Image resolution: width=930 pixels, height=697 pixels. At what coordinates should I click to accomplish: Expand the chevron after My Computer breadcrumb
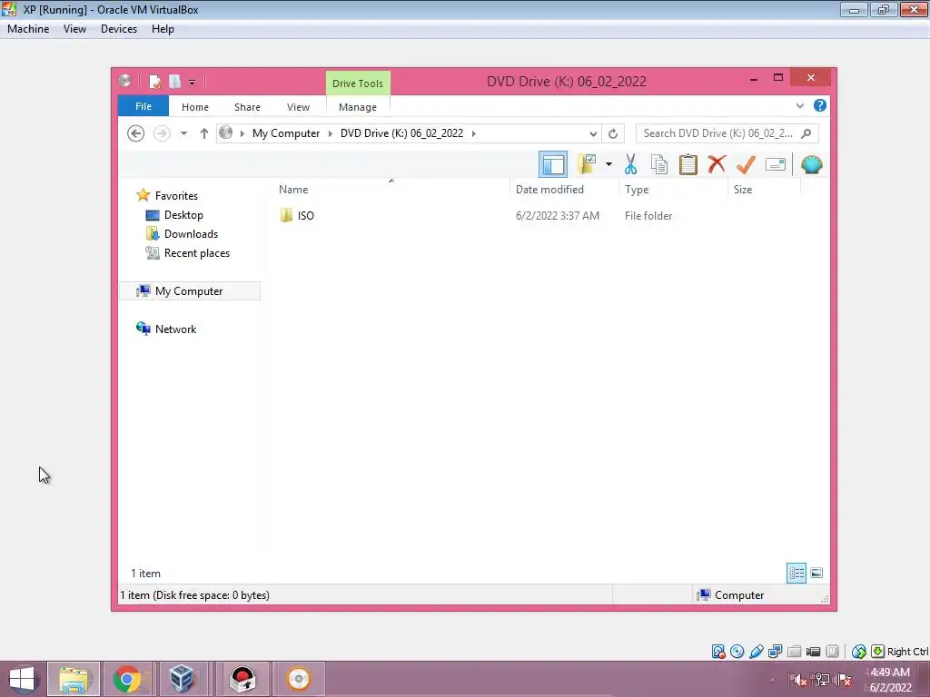331,133
